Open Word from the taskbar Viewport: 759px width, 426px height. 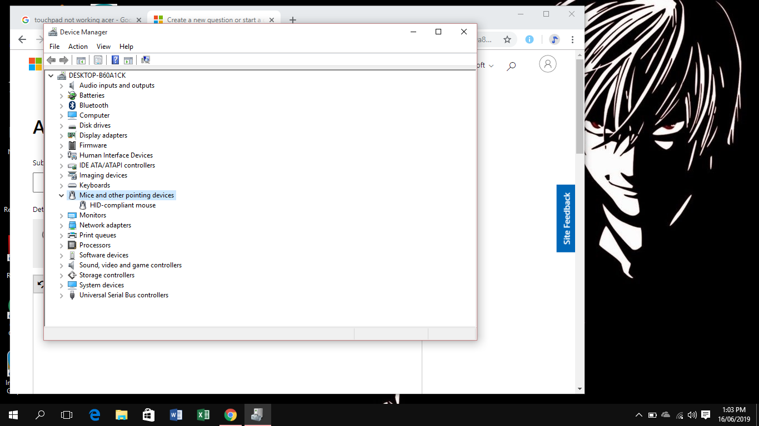pyautogui.click(x=176, y=414)
